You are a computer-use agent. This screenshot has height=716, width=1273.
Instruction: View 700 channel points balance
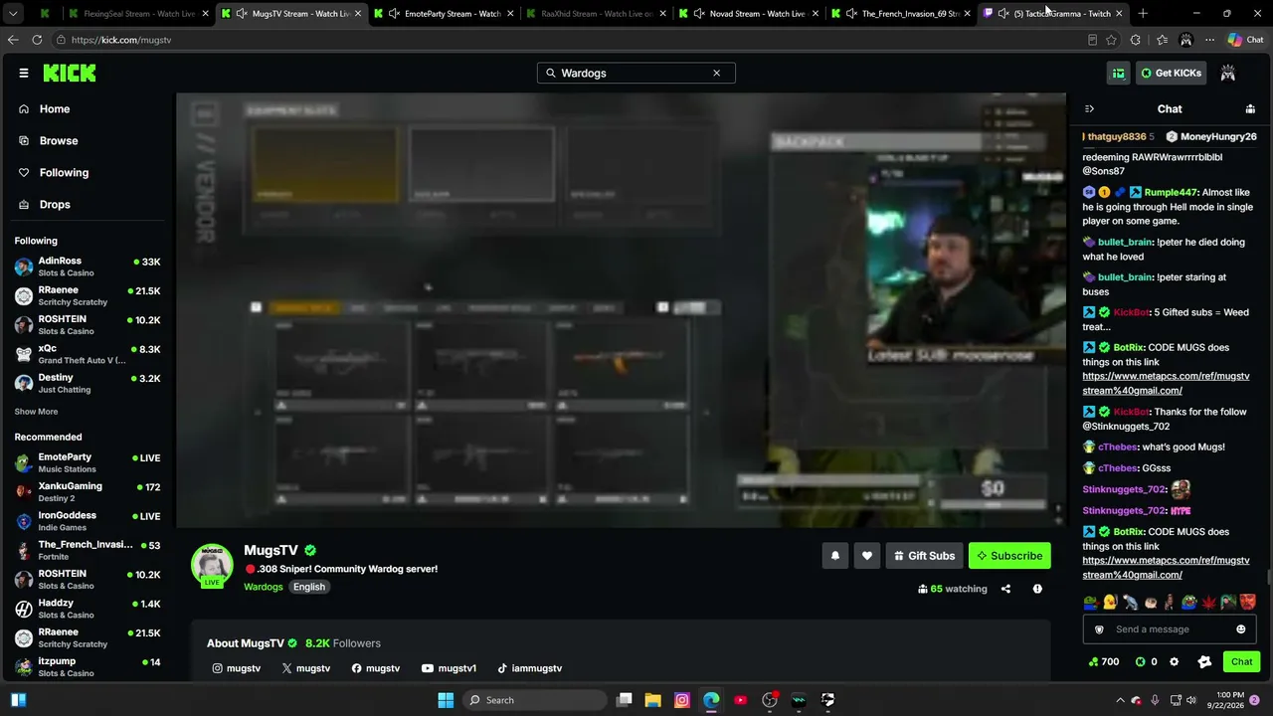1104,662
